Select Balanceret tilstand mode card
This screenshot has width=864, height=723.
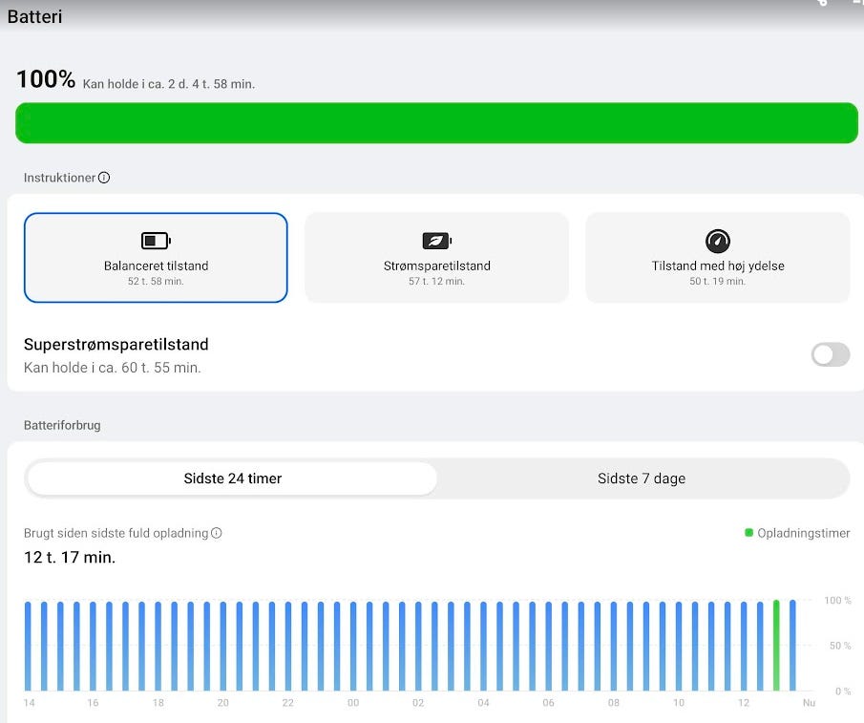click(156, 257)
